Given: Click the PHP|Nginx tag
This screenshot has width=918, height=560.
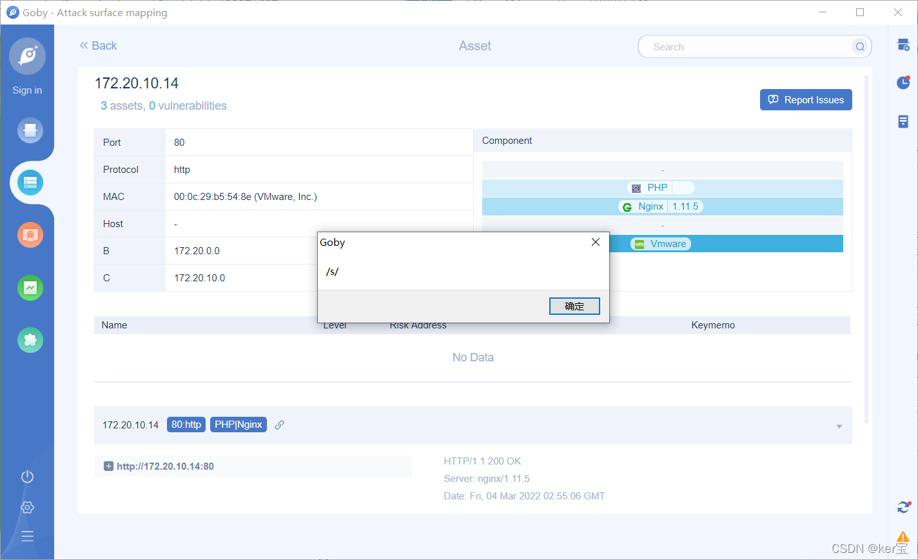Looking at the screenshot, I should [239, 425].
